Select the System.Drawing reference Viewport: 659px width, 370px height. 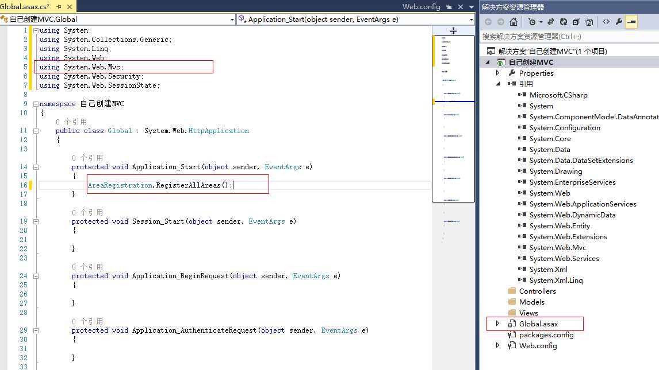(x=555, y=172)
